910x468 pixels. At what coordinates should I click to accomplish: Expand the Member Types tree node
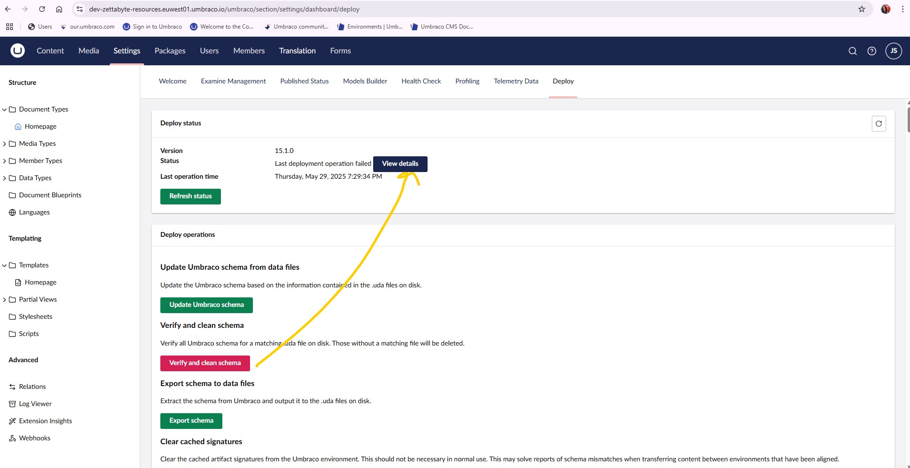[4, 161]
